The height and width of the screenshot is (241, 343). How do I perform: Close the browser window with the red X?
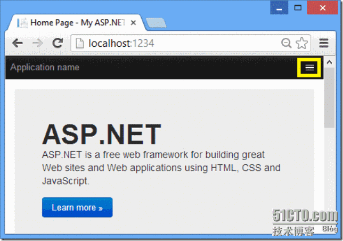pos(322,8)
